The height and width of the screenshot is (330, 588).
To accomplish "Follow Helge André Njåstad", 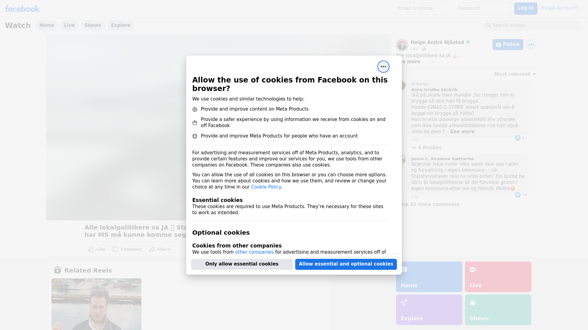I will tap(507, 45).
